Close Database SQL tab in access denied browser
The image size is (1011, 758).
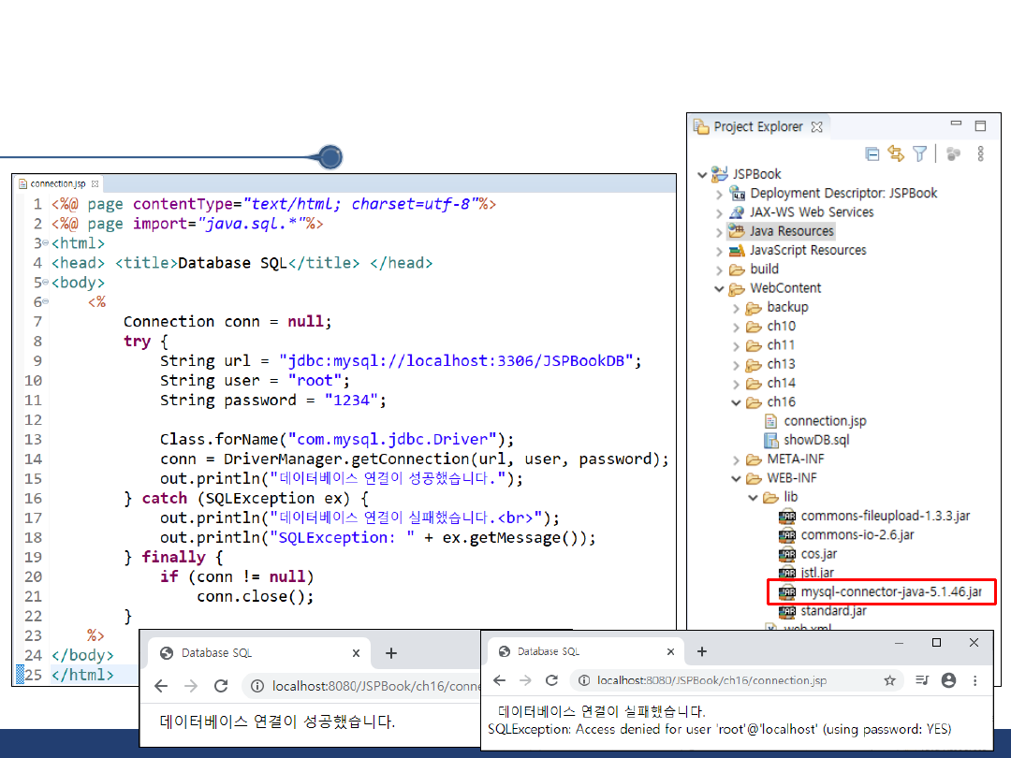tap(669, 651)
